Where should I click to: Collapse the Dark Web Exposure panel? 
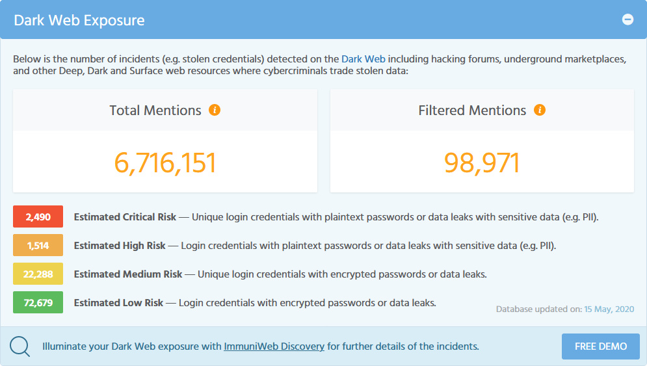click(627, 20)
